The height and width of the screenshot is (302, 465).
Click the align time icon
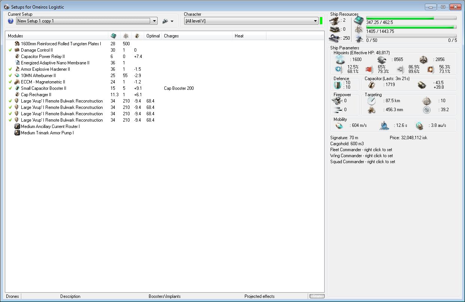coord(385,125)
